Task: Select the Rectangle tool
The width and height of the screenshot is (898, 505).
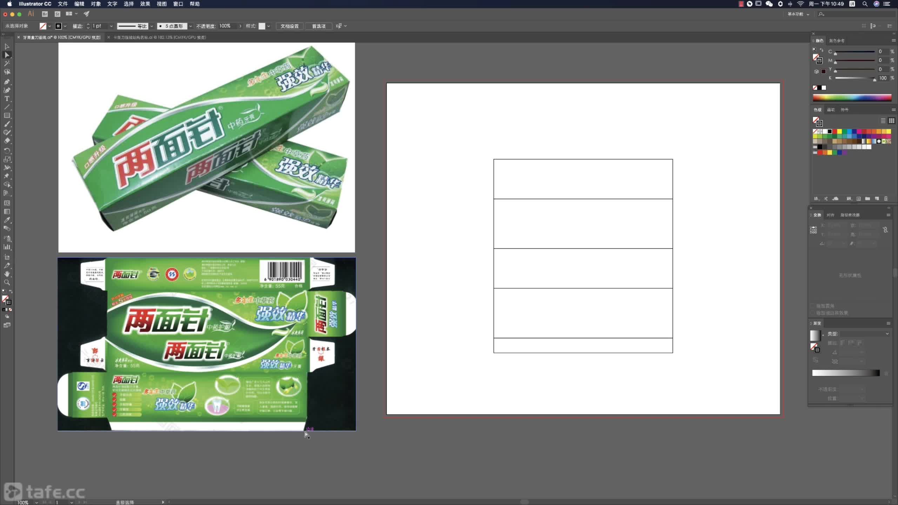Action: coord(7,115)
